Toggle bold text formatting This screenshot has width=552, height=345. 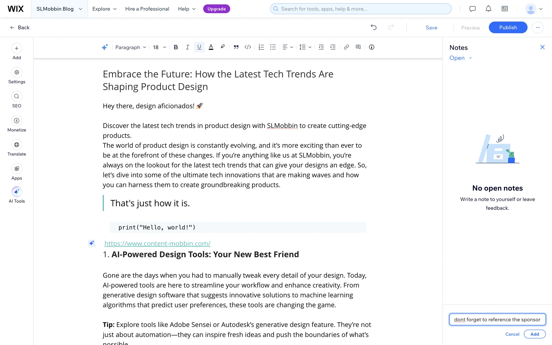(176, 47)
